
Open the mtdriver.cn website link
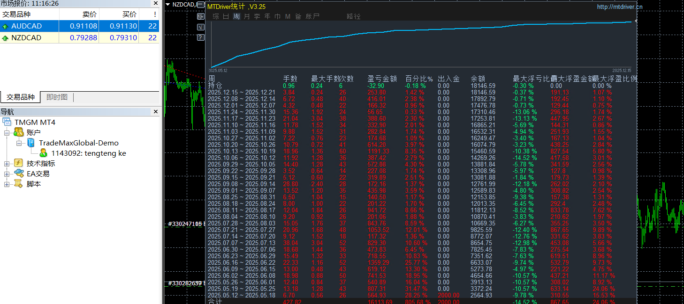[x=619, y=7]
